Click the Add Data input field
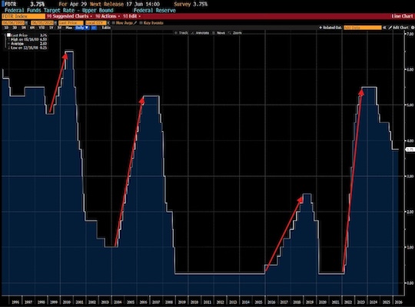The height and width of the screenshot is (307, 415). click(x=363, y=28)
